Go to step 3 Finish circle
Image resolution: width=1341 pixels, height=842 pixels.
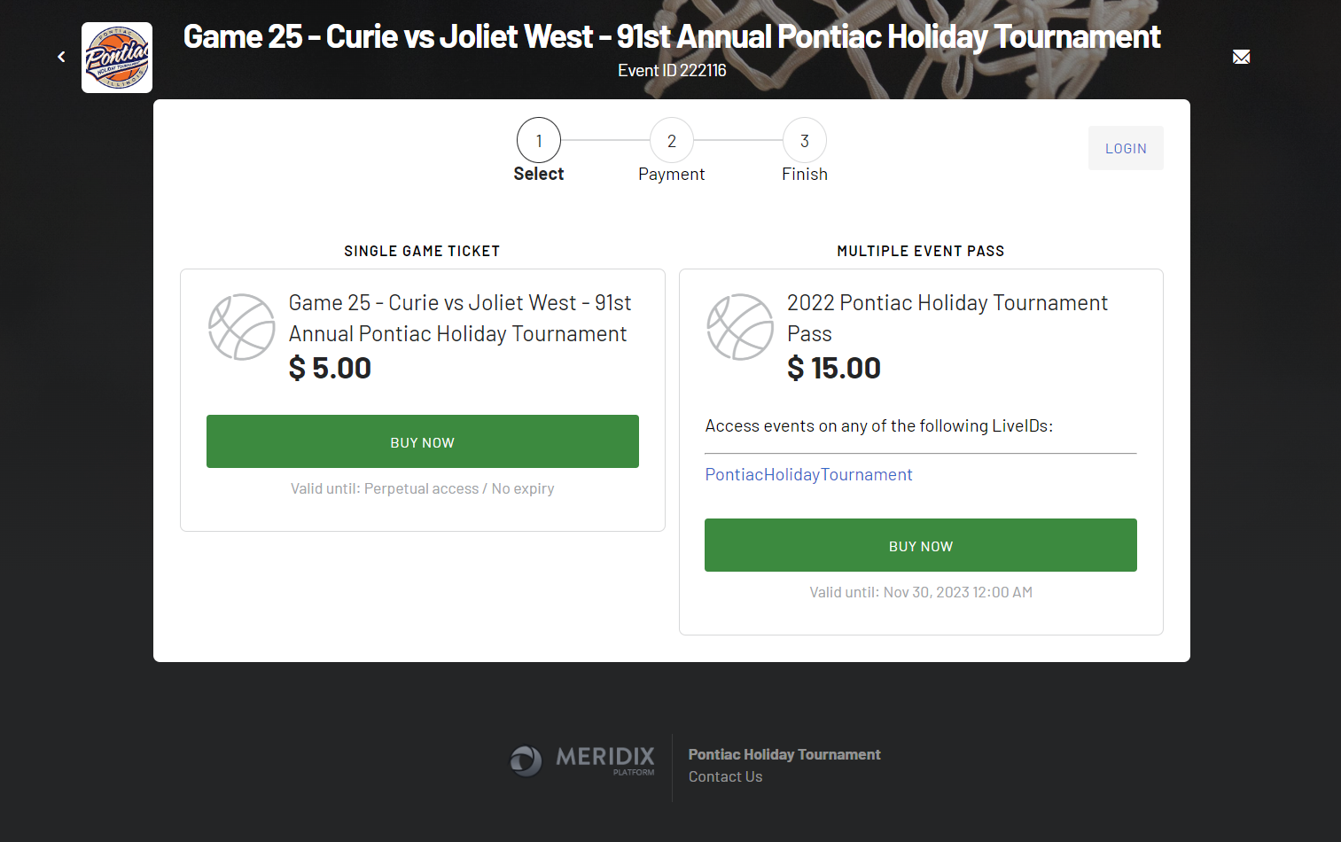point(805,140)
